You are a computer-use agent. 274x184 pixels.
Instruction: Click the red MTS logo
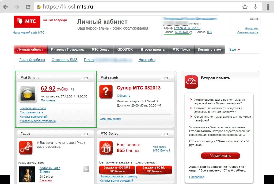(27, 22)
